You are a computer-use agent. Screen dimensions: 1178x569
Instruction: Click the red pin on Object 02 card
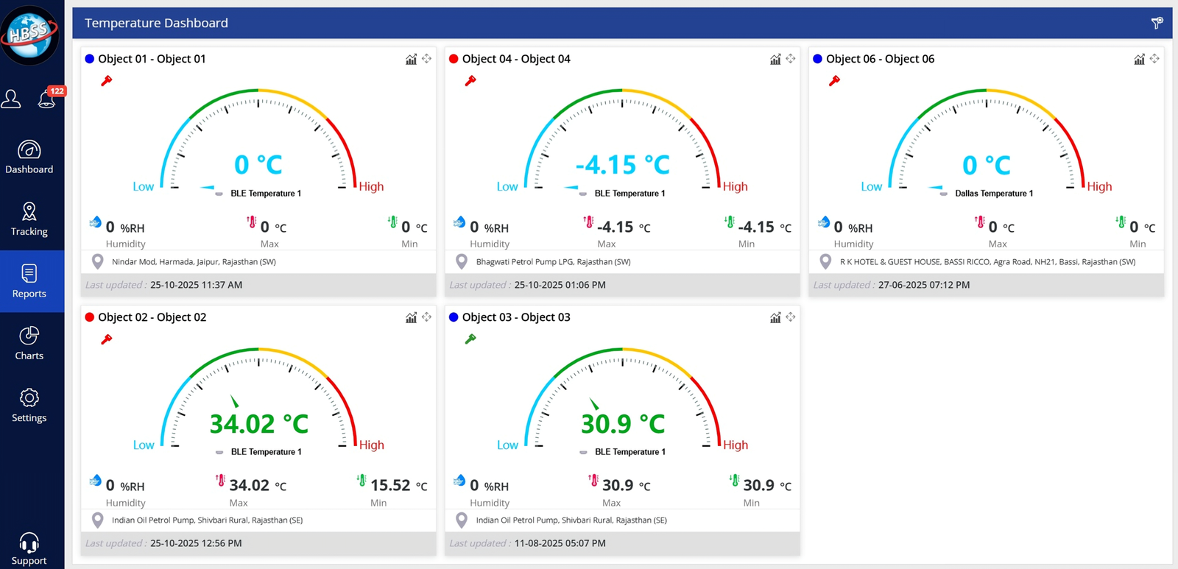[107, 339]
